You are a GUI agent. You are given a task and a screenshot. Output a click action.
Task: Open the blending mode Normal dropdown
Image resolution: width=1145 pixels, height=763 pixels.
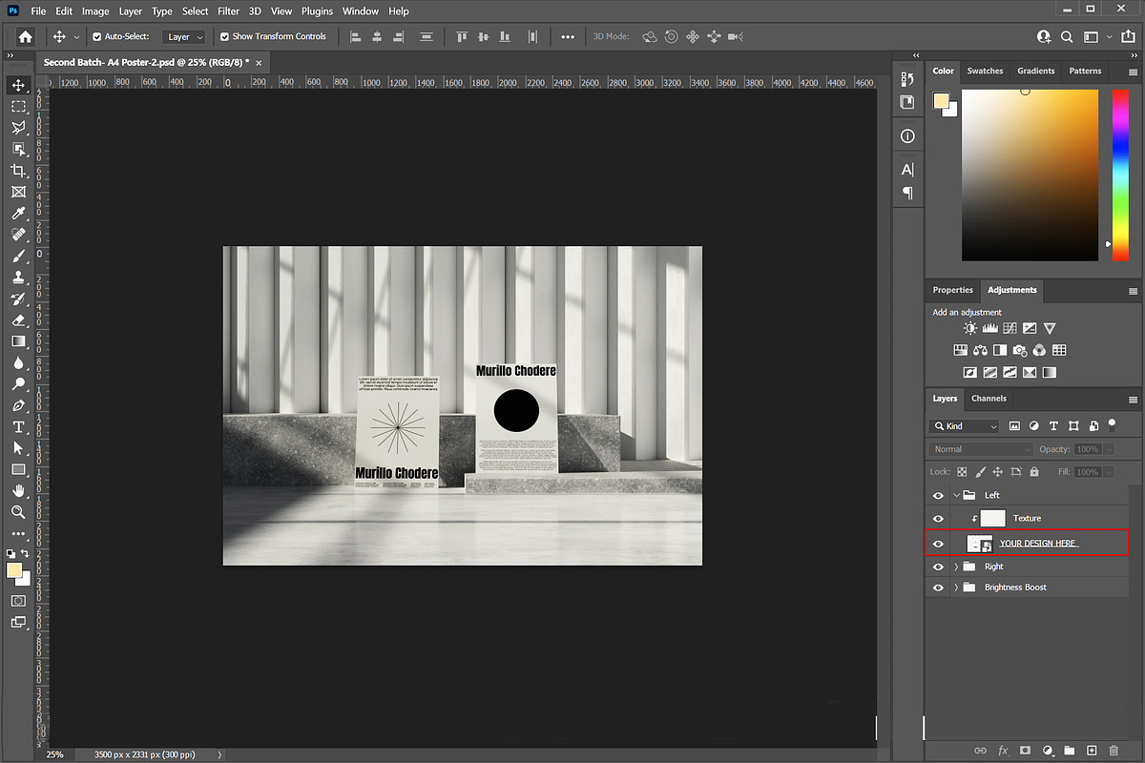pos(982,449)
